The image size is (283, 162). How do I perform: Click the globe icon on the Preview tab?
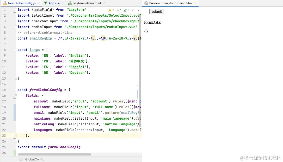(x=146, y=3)
